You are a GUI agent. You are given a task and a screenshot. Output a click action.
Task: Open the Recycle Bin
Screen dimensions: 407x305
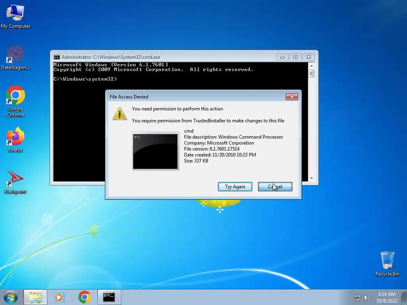pos(387,264)
